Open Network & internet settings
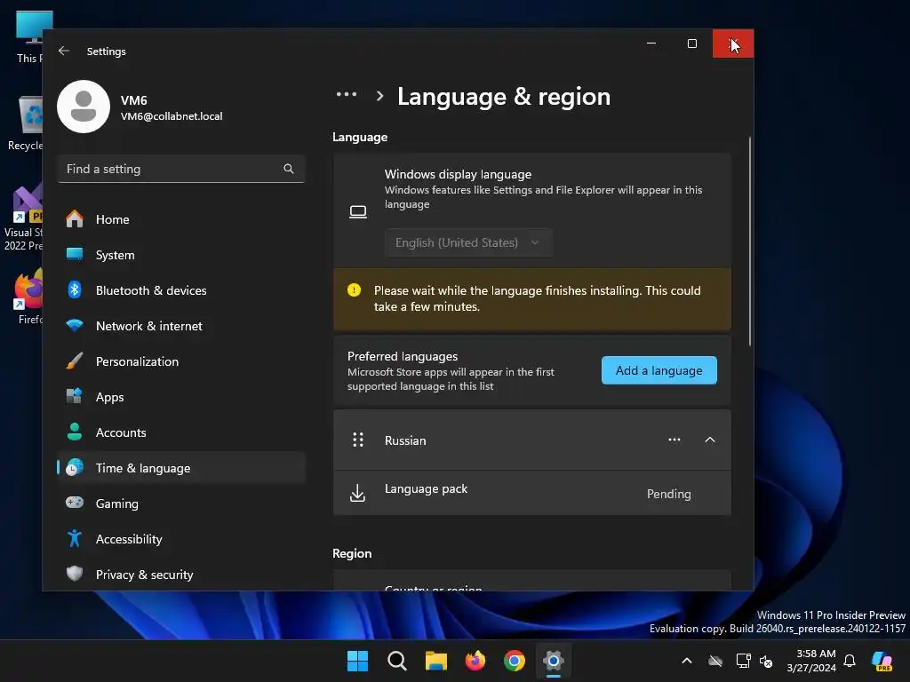Viewport: 910px width, 682px height. pyautogui.click(x=181, y=326)
